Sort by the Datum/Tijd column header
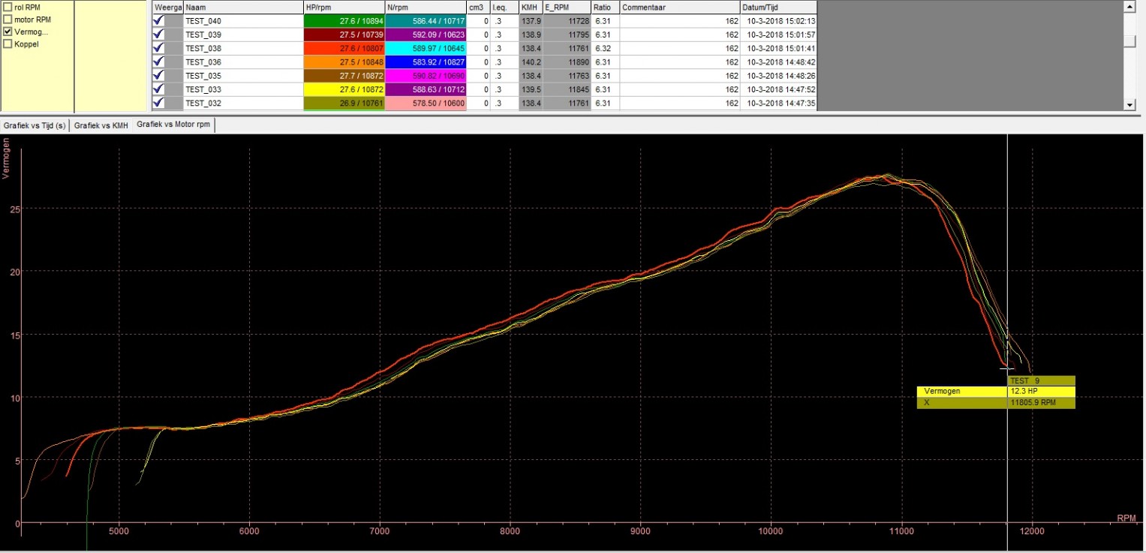 (778, 7)
